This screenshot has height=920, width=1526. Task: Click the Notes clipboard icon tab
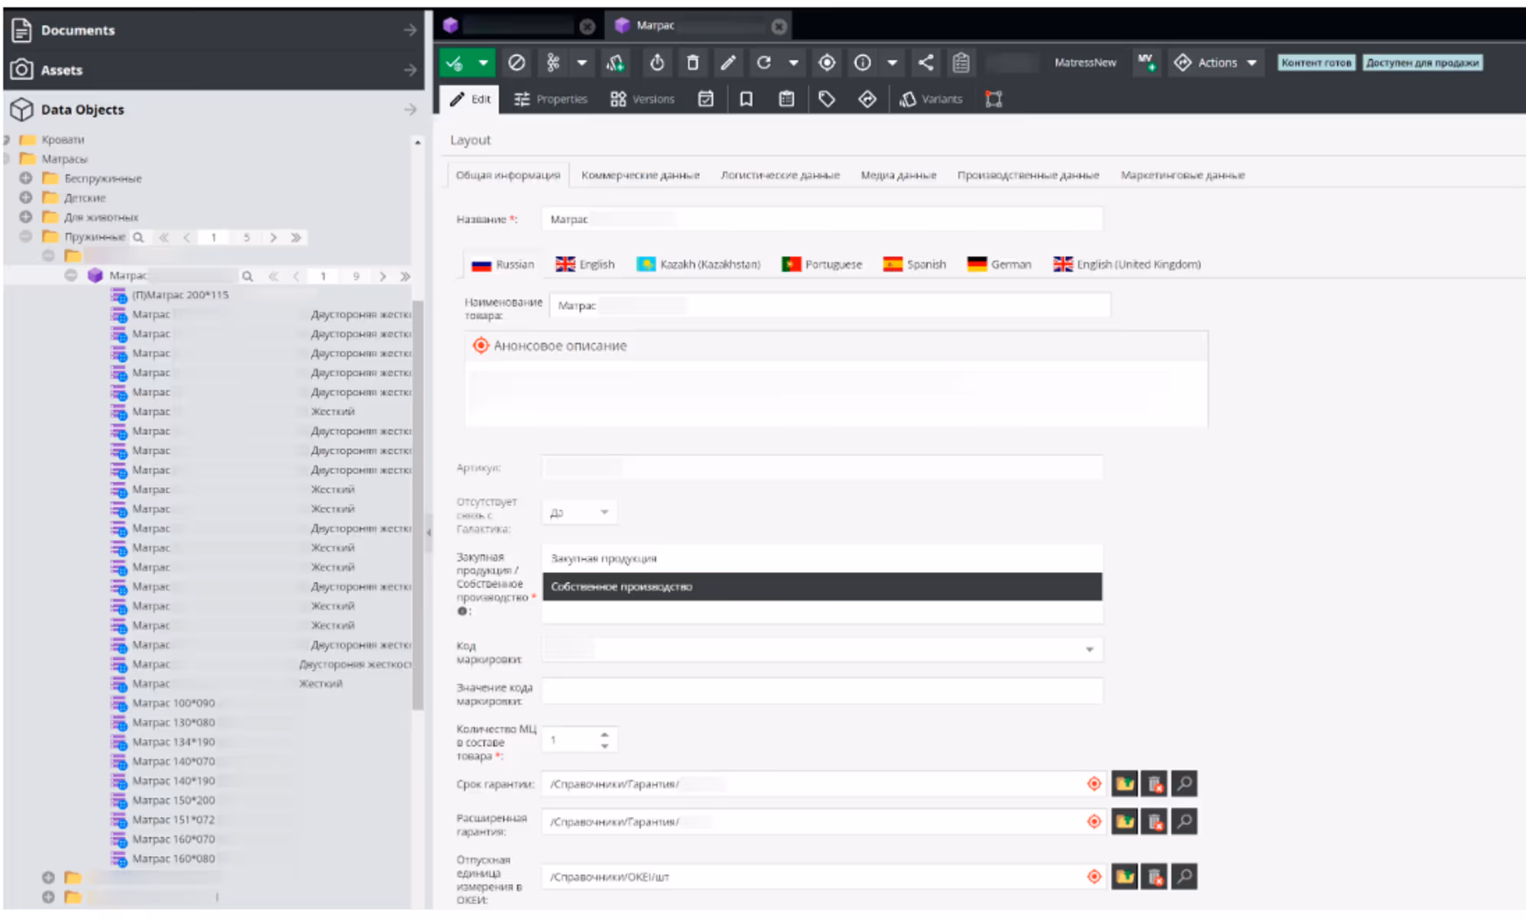(787, 99)
